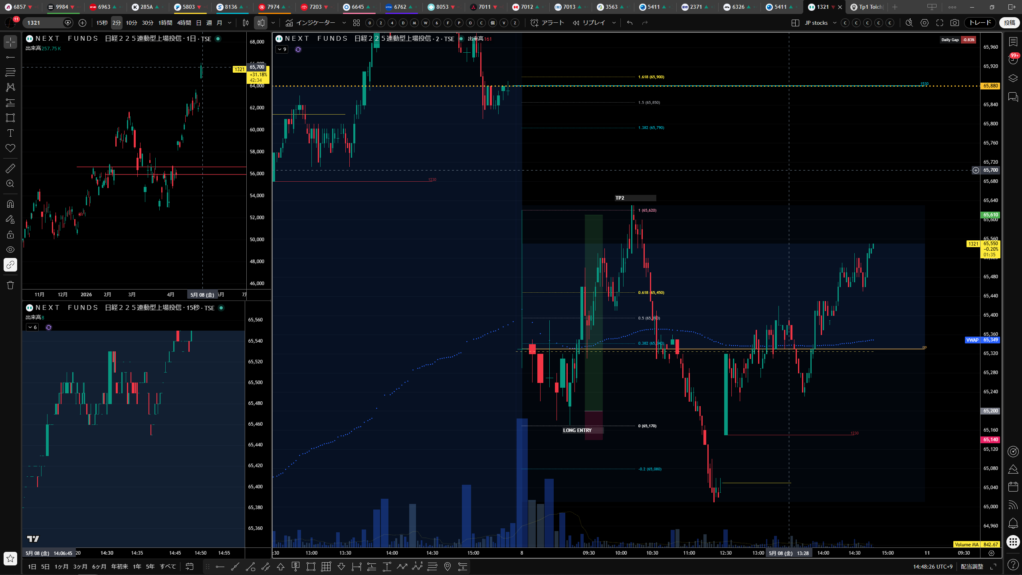1022x575 pixels.
Task: Select the crosshair cursor tool
Action: click(x=10, y=42)
